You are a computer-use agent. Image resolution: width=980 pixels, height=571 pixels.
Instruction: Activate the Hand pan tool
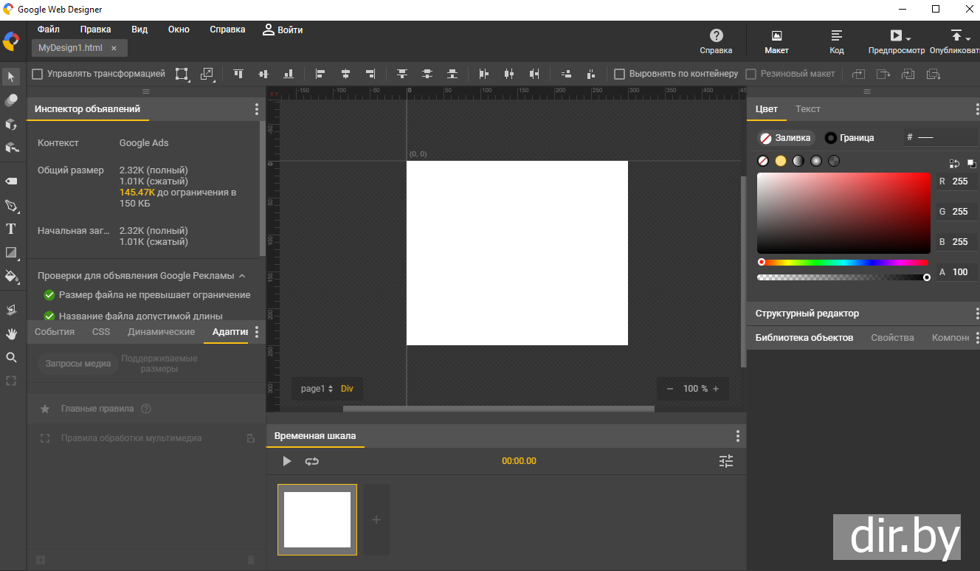click(11, 333)
